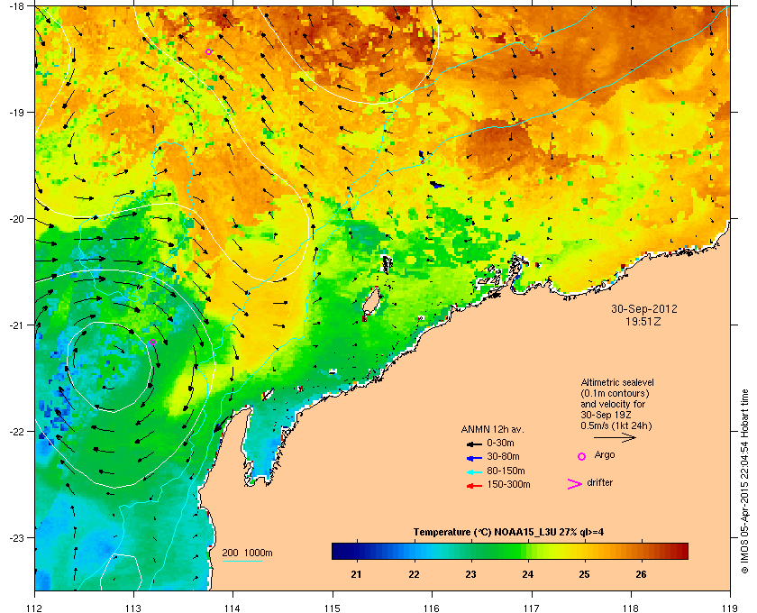
Task: Click the latitude axis label '-19'
Action: pos(16,113)
